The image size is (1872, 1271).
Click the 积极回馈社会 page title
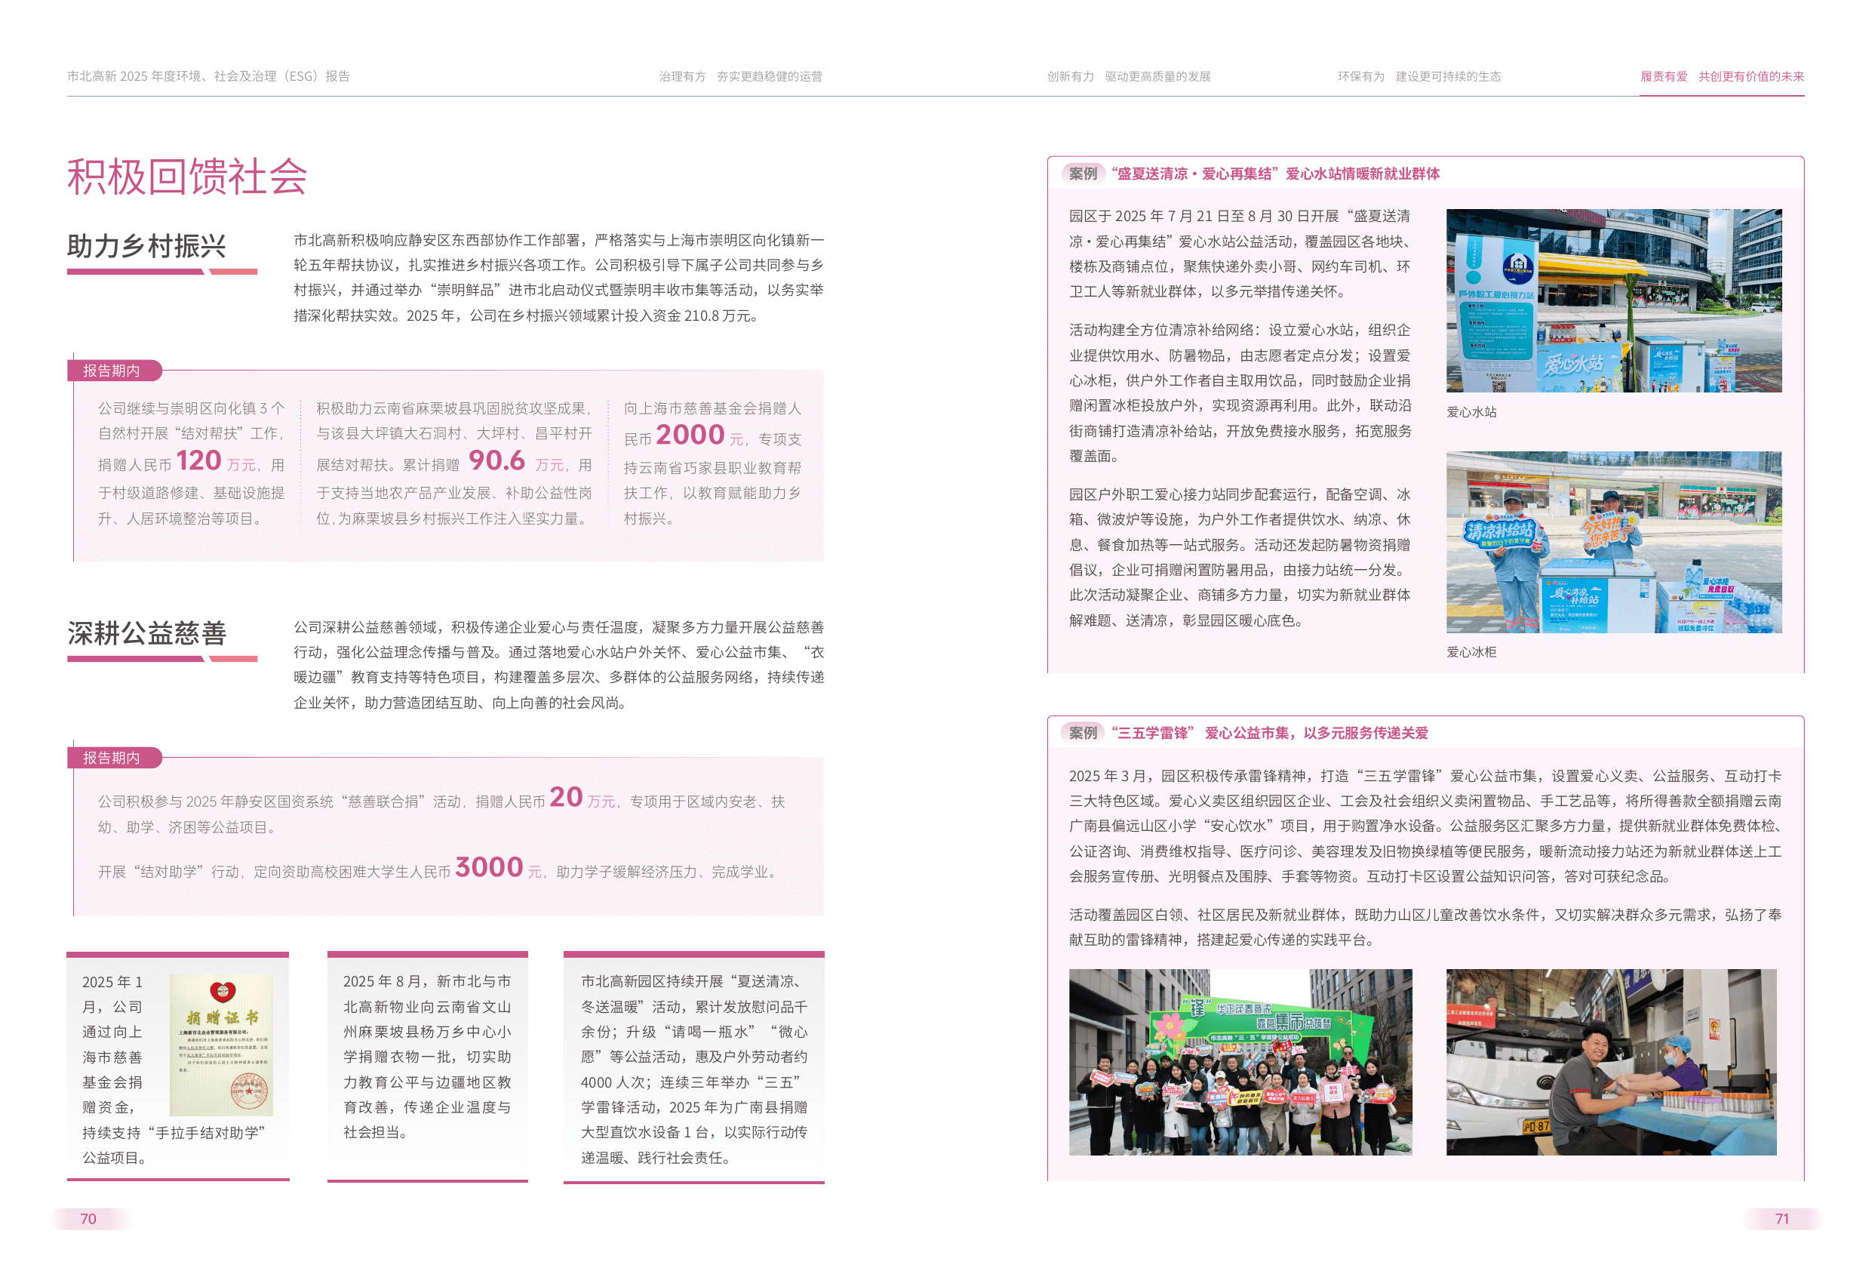pyautogui.click(x=187, y=177)
